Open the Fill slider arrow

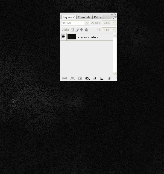click(113, 30)
